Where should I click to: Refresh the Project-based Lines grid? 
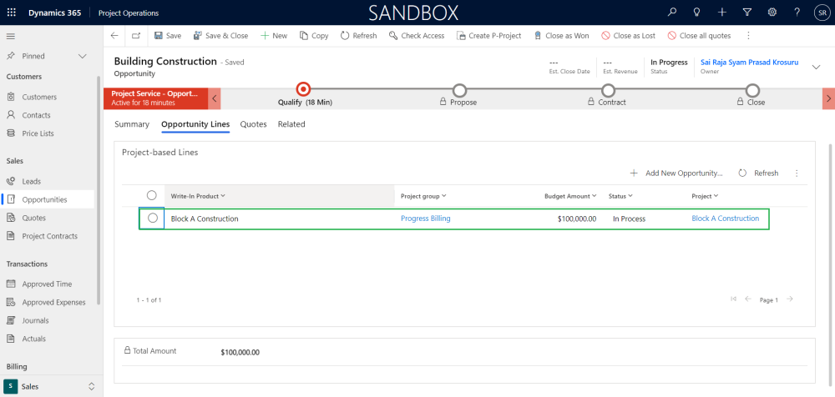pos(758,173)
